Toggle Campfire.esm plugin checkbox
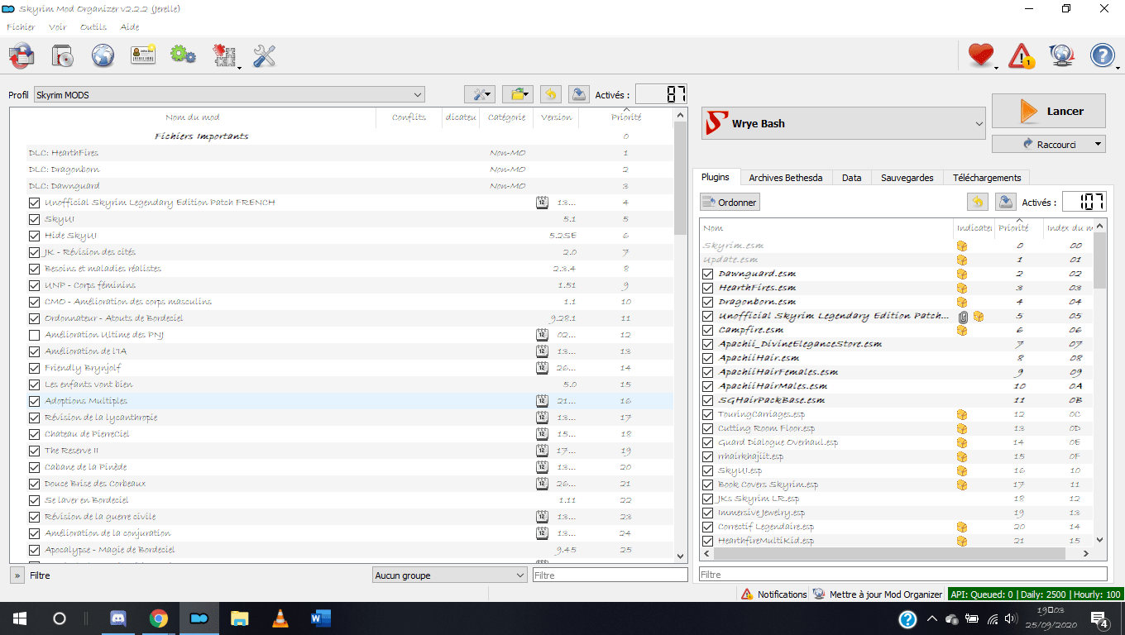Viewport: 1125px width, 635px height. (x=708, y=330)
